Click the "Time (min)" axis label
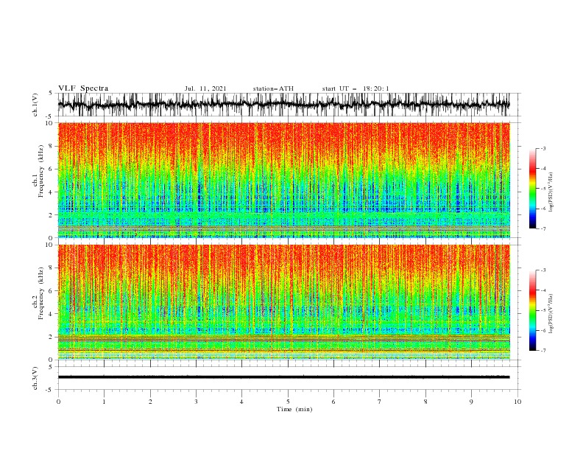The width and height of the screenshot is (583, 451). tap(294, 409)
